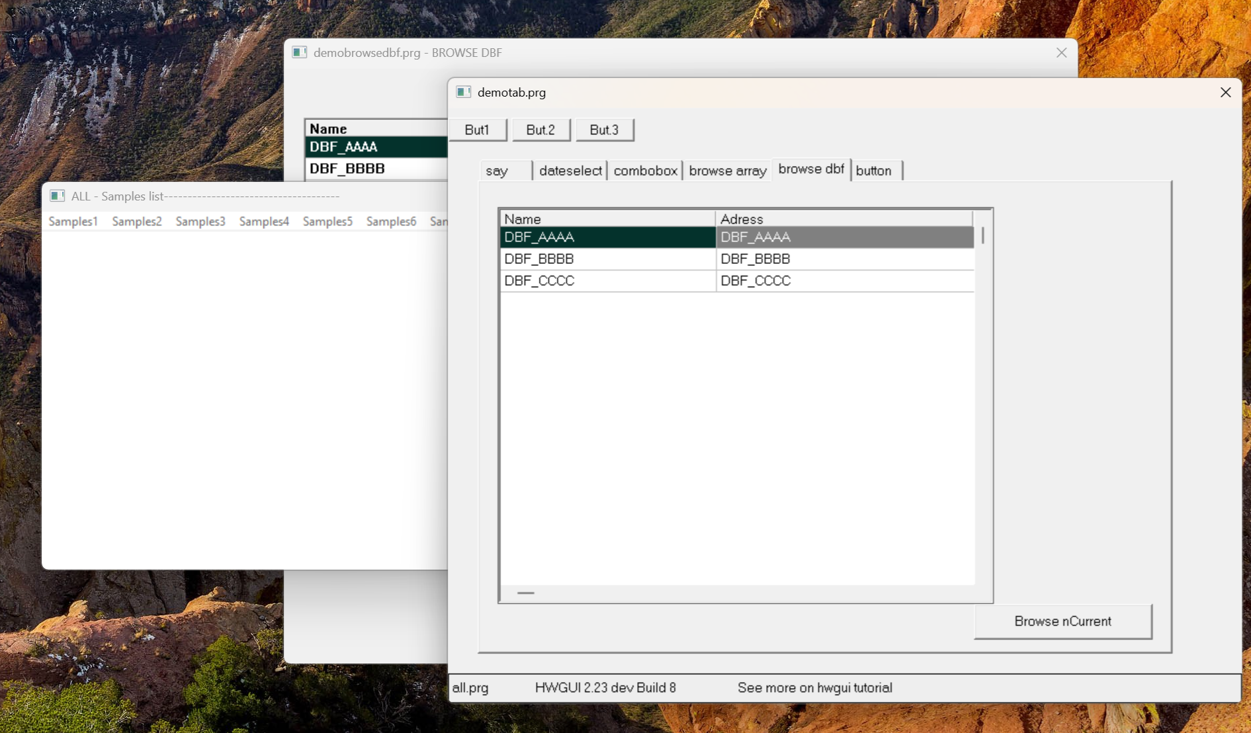Screen dimensions: 1251x733
Task: Click the demobrowsedbf.prg window title icon
Action: [299, 52]
